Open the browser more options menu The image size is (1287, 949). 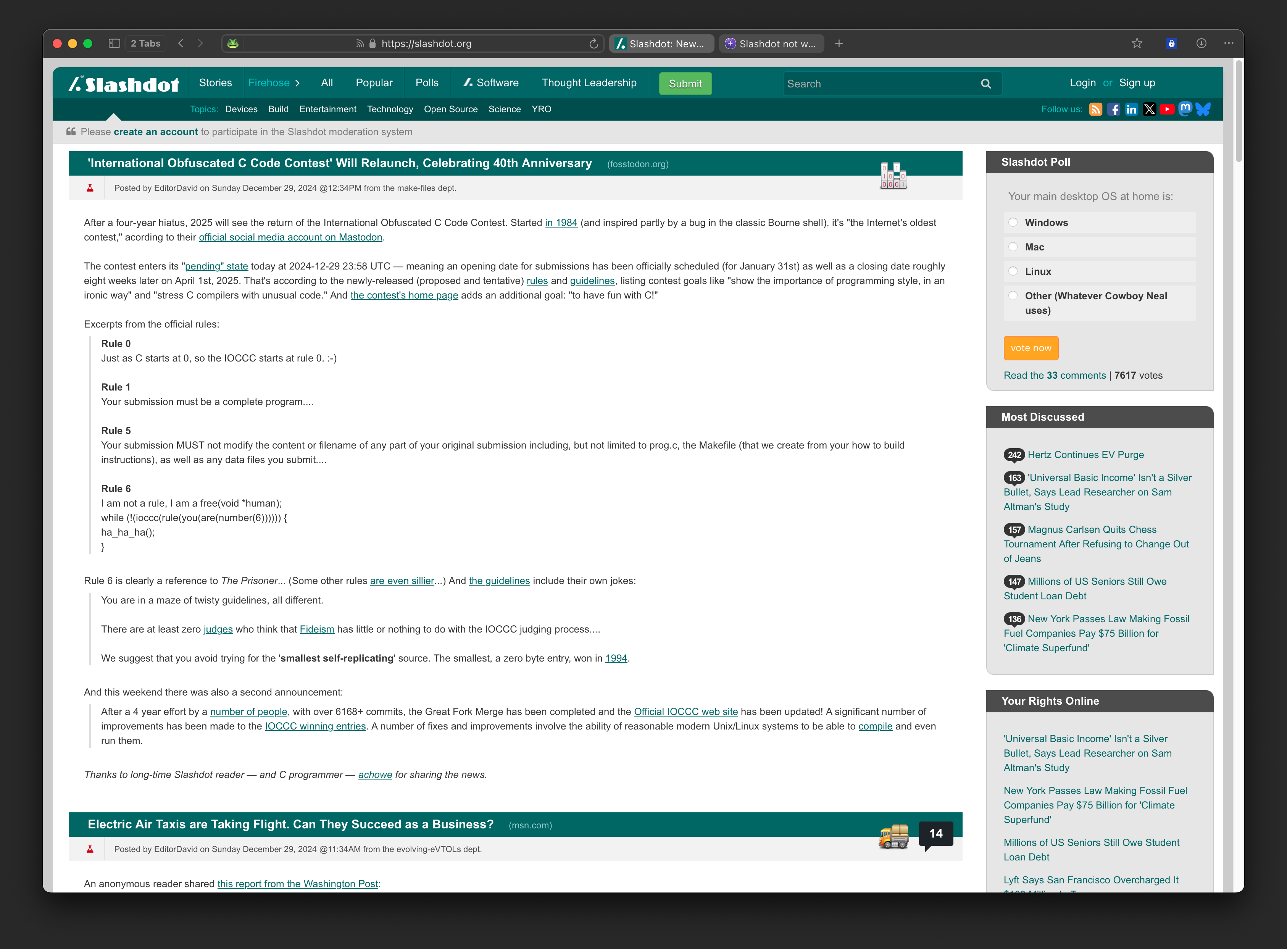pos(1229,44)
